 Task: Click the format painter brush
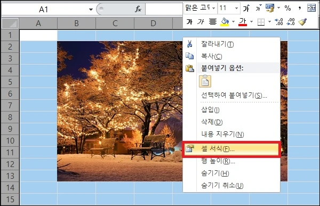coord(302,22)
